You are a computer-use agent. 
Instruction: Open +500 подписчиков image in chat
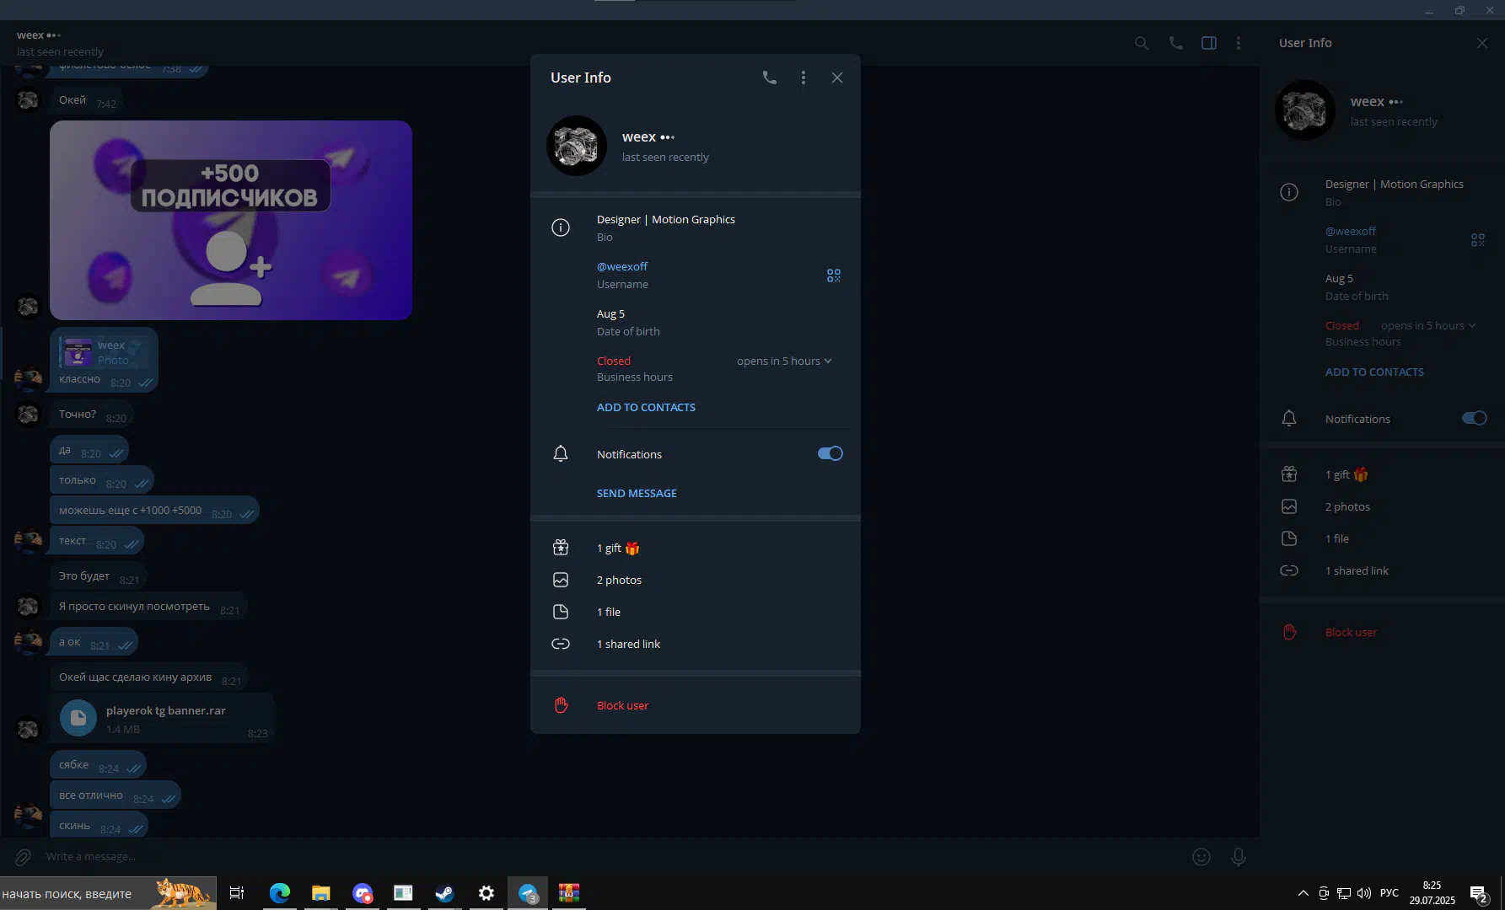click(x=231, y=220)
